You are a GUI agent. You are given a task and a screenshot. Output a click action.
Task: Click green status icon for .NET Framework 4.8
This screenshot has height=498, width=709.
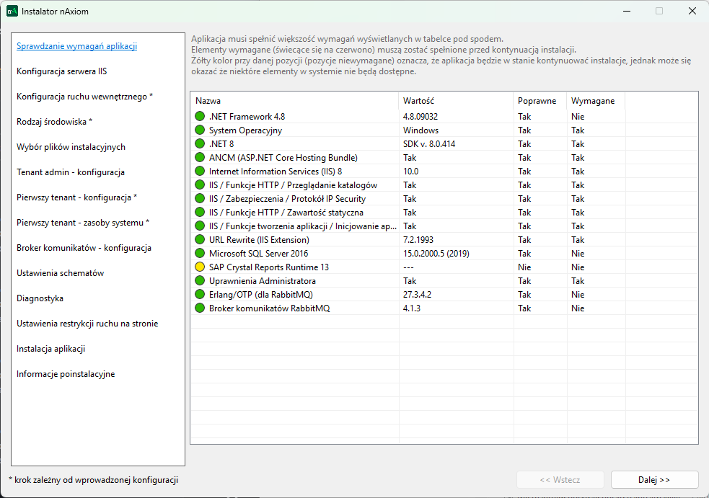pos(200,117)
